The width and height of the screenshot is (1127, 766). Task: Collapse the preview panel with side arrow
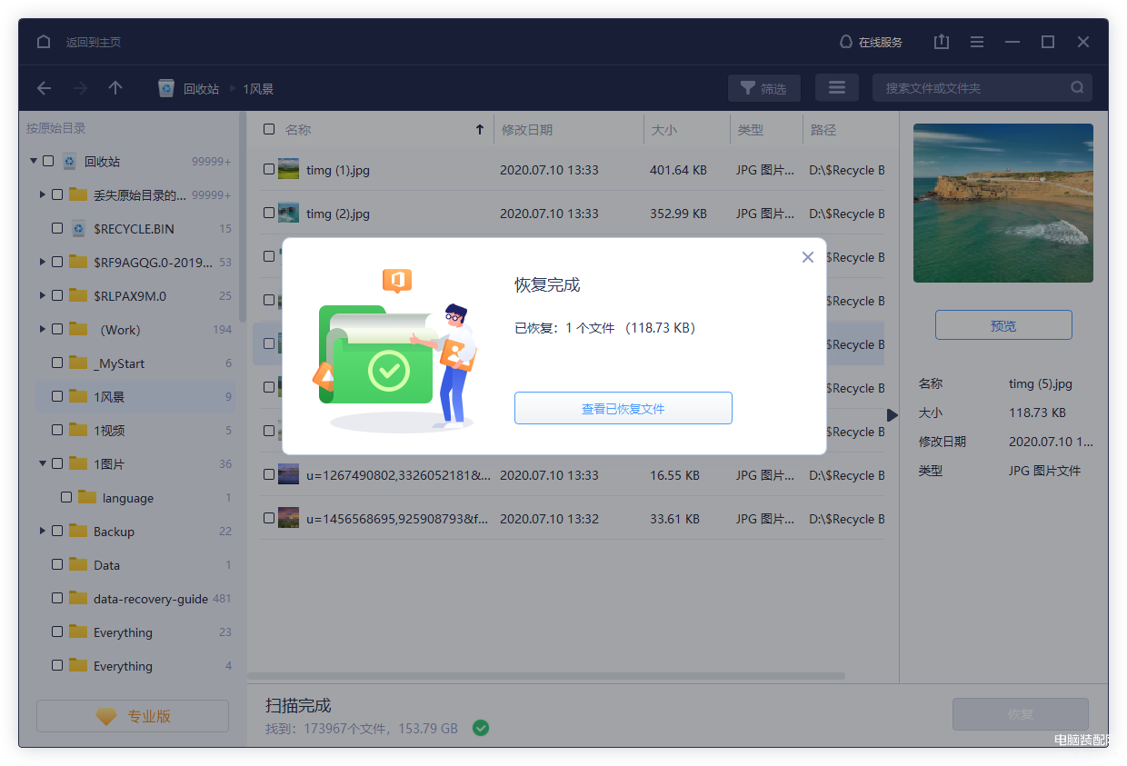893,414
